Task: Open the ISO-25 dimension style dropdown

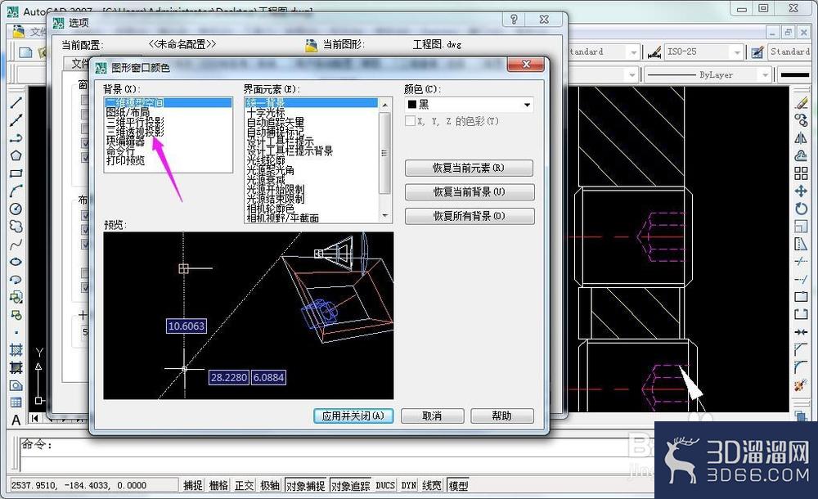Action: pos(703,52)
